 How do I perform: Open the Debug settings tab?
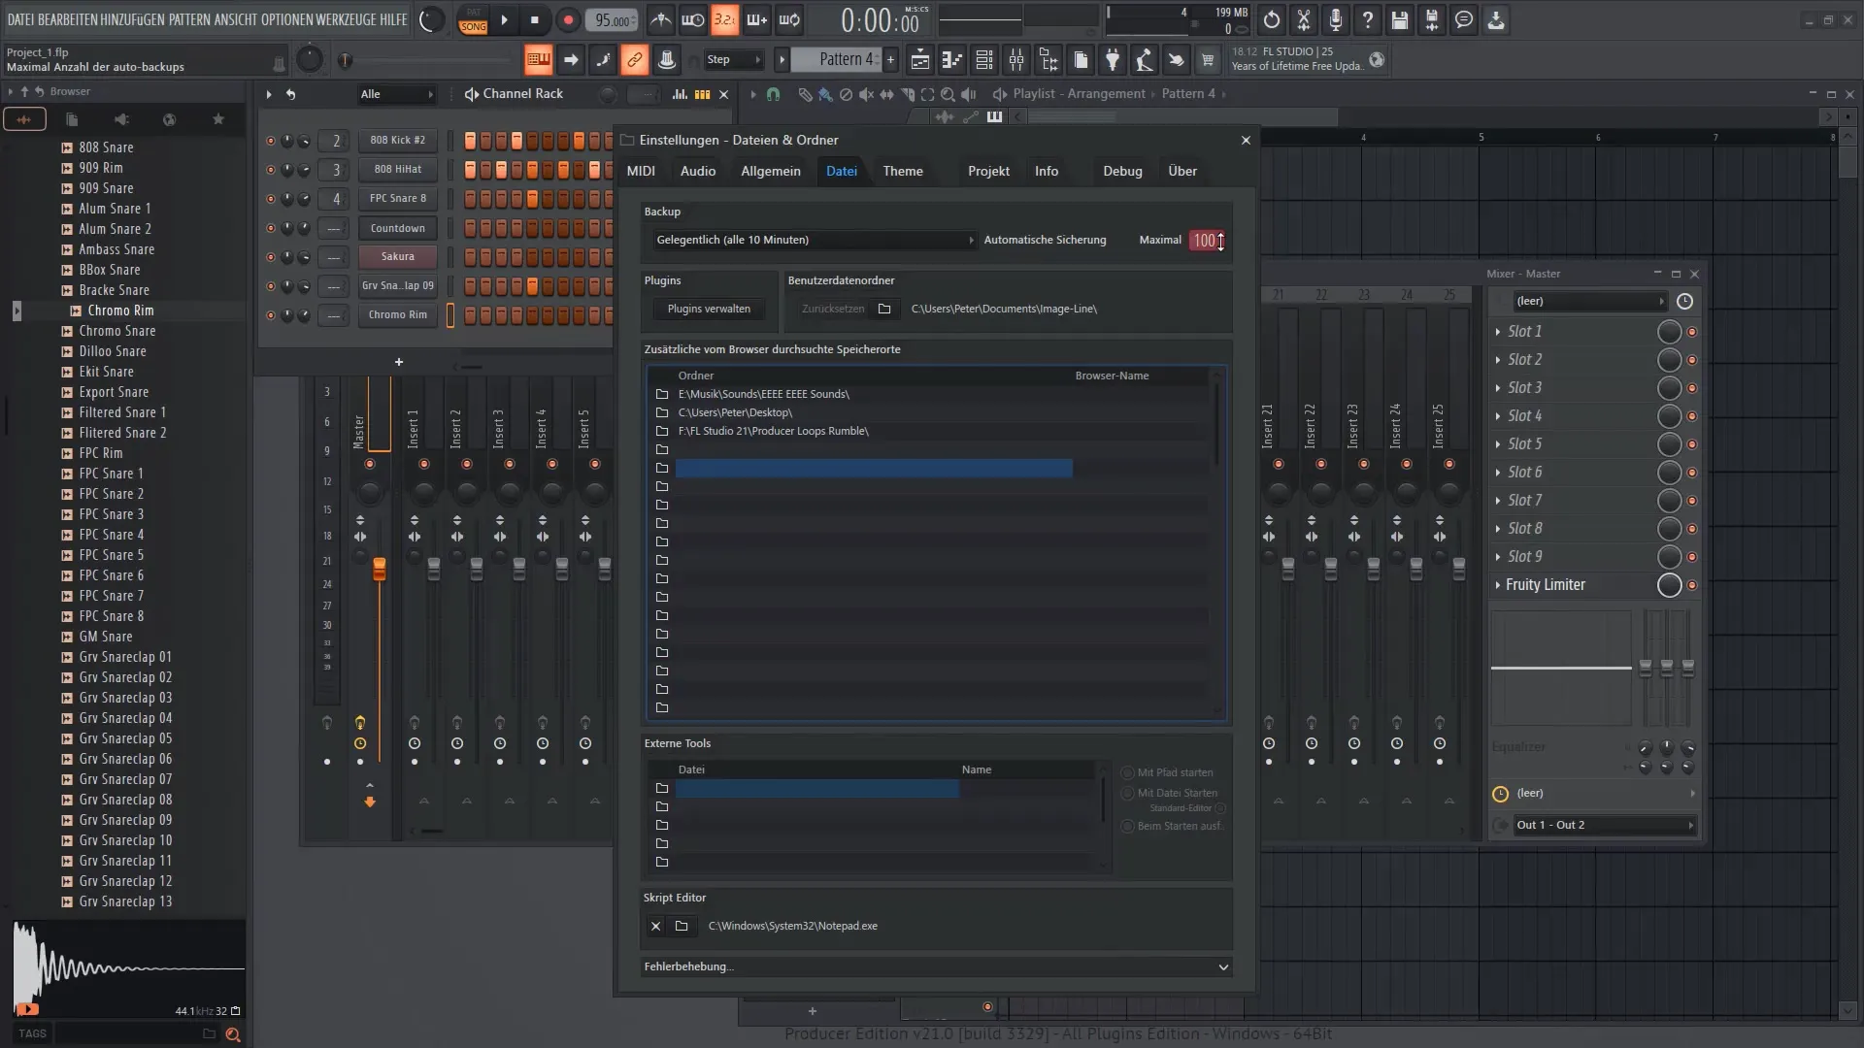1122,171
